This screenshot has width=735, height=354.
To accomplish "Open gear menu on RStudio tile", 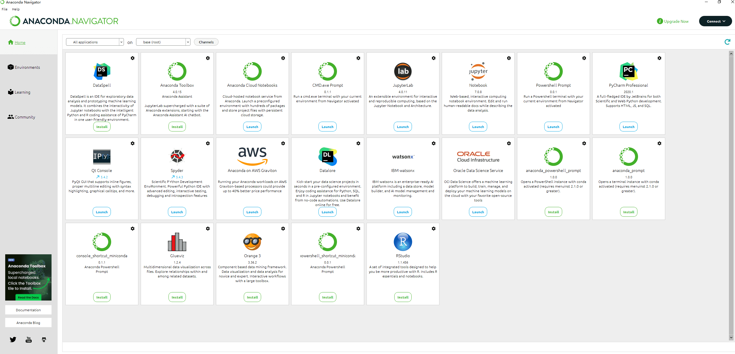I will coord(434,229).
